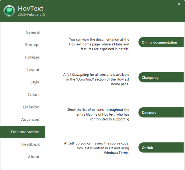
Task: Open the Advanced tab
Action: pos(30,120)
